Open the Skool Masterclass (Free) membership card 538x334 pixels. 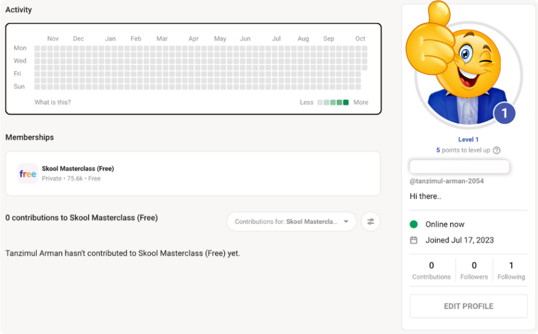[193, 173]
